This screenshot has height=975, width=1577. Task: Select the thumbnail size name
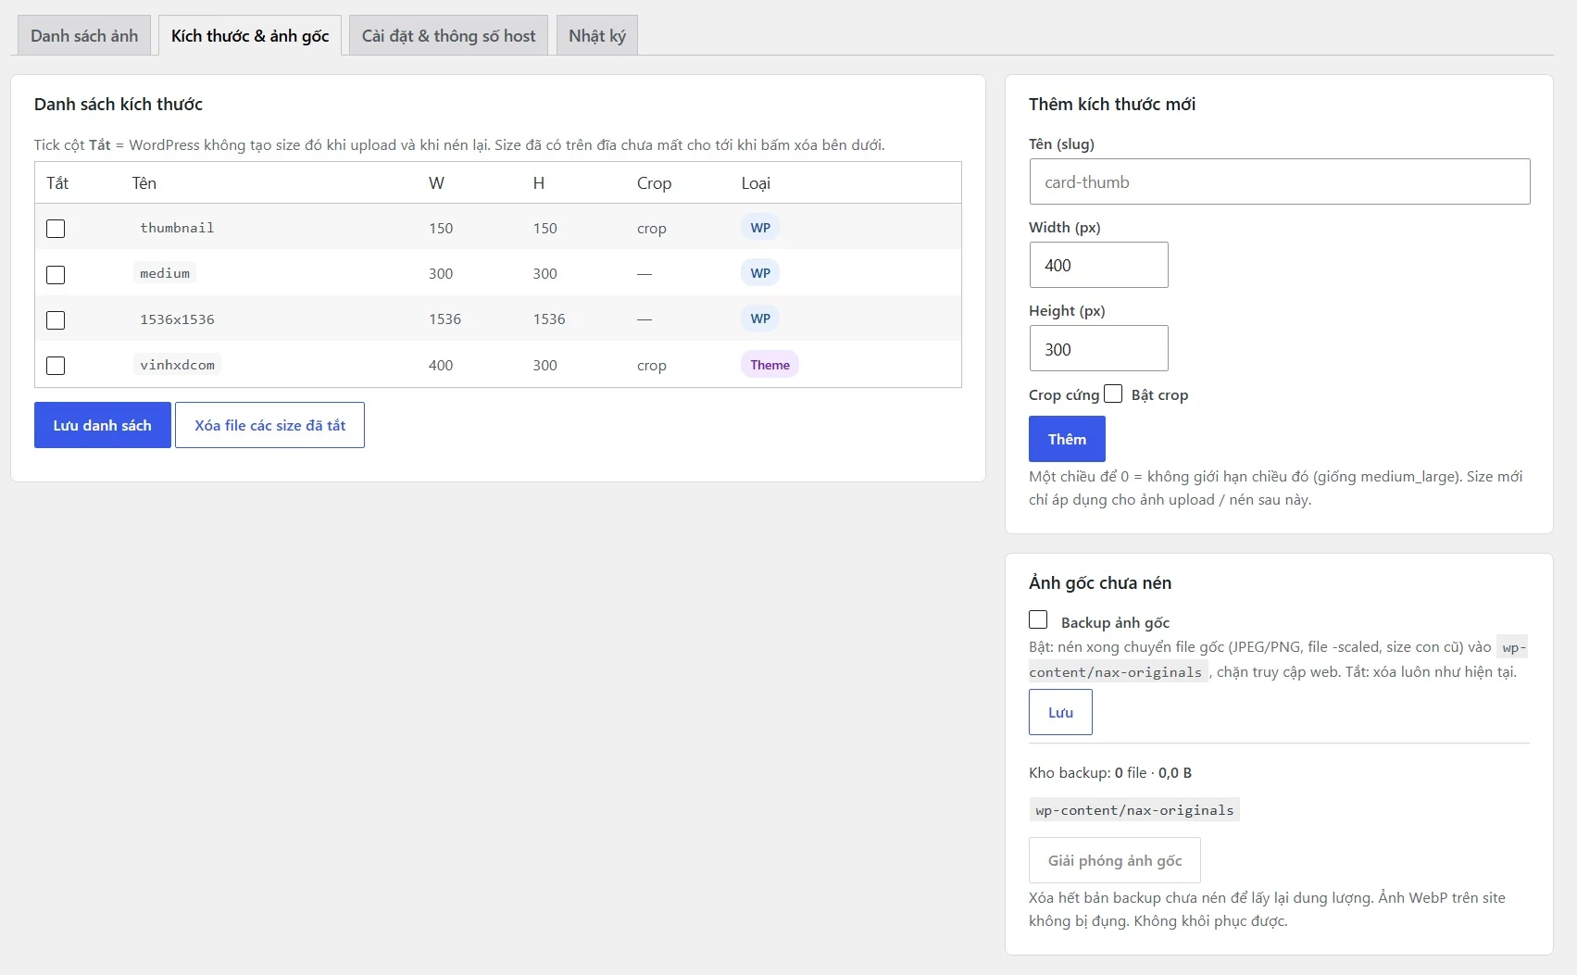[177, 228]
